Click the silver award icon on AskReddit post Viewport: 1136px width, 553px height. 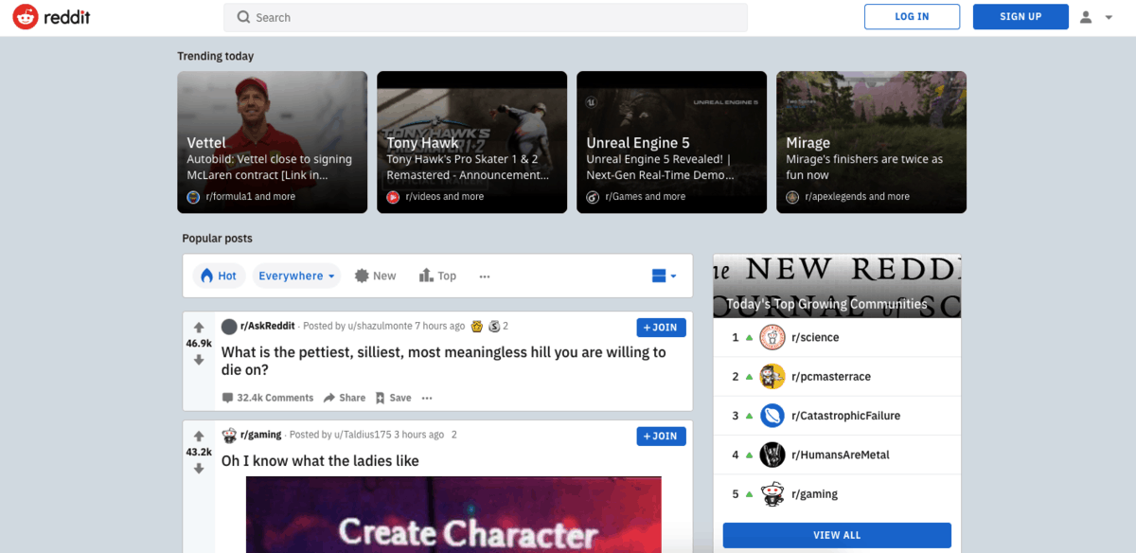[494, 327]
